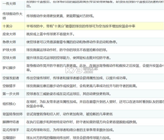The height and width of the screenshot is (140, 164).
Task: Select description starting '背身假动作晃开防守者'
Action: tap(95, 68)
